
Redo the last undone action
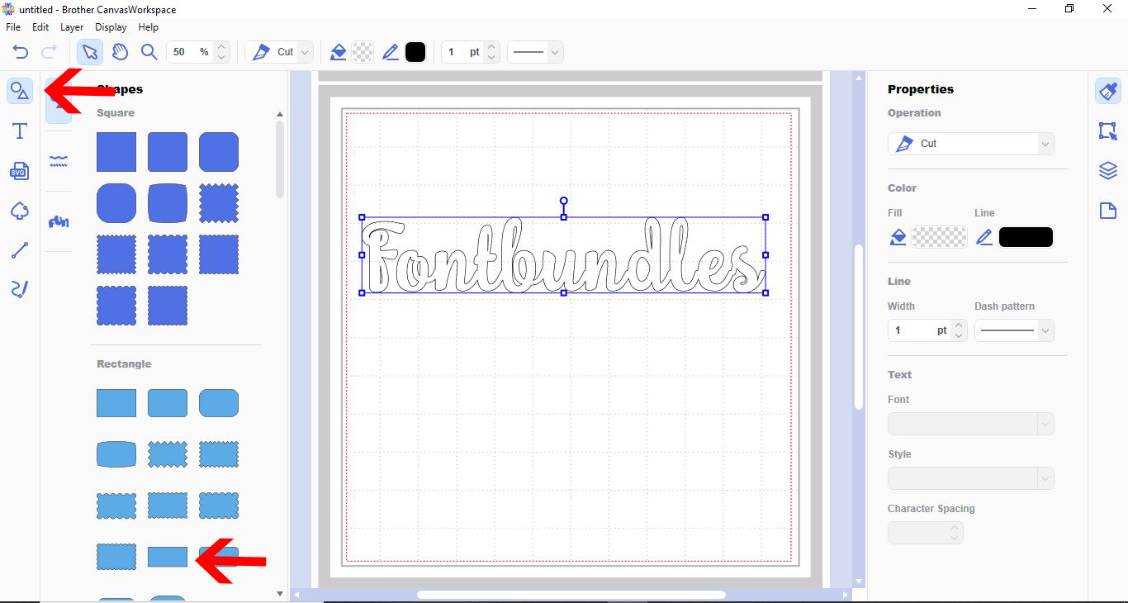[49, 52]
